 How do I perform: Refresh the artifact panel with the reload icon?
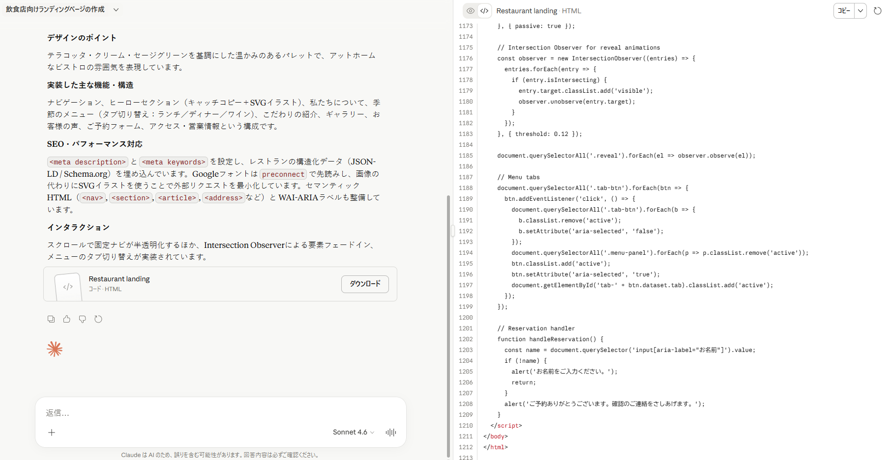(x=877, y=11)
